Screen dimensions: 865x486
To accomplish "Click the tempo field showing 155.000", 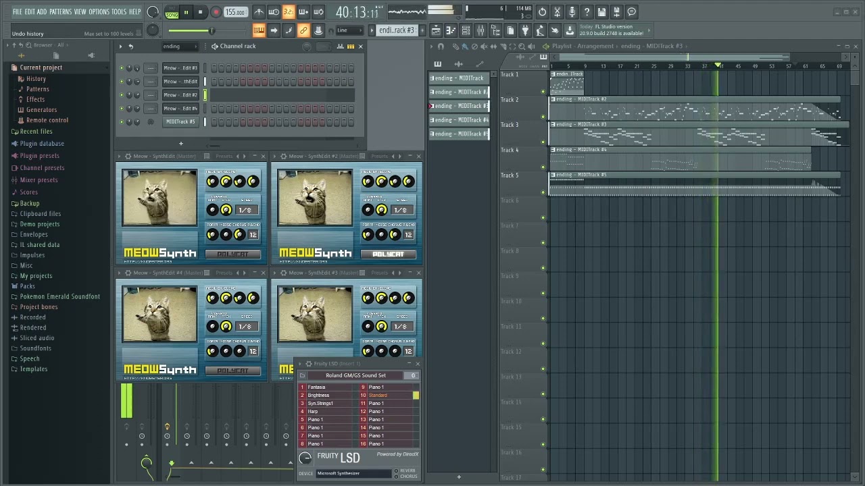I will tap(235, 12).
